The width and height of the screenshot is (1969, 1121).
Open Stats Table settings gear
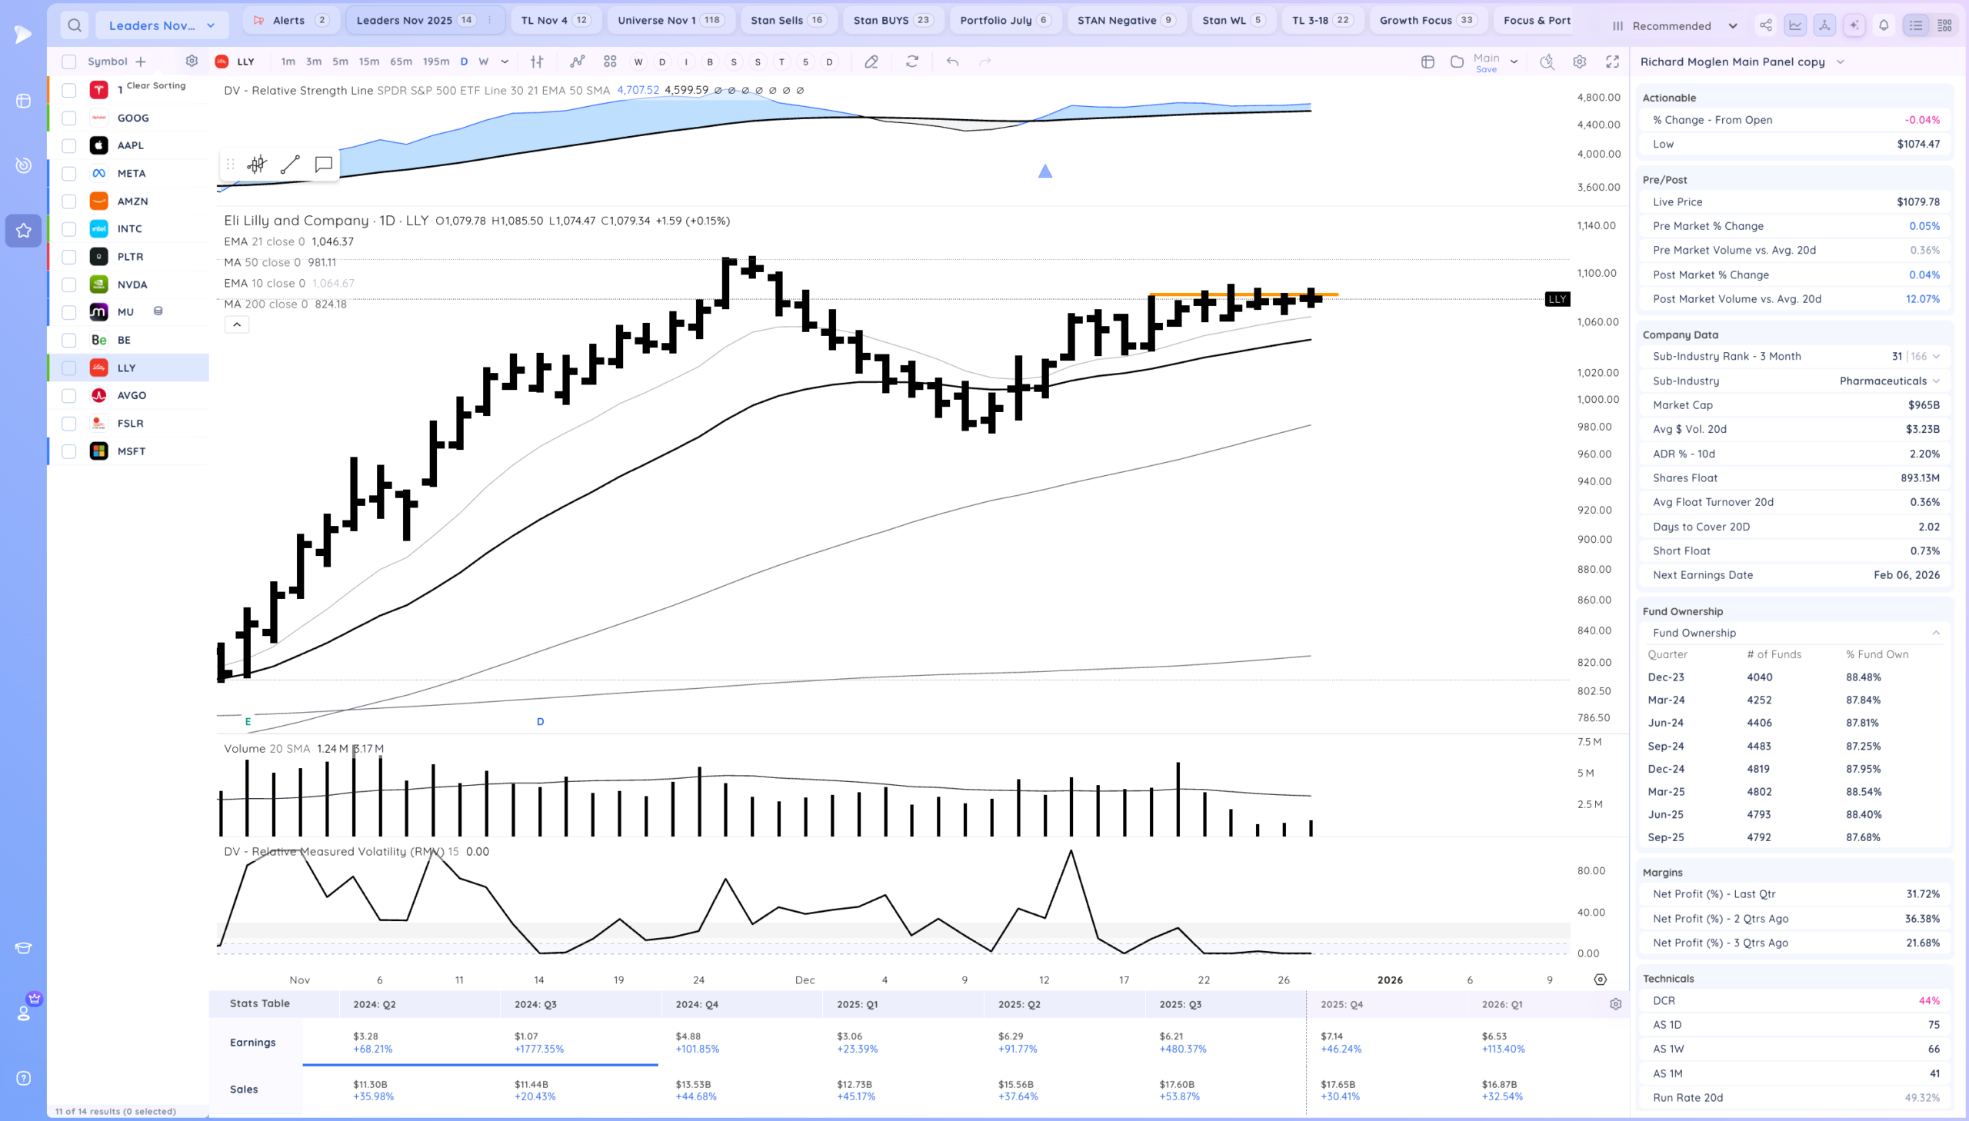pos(1614,1004)
